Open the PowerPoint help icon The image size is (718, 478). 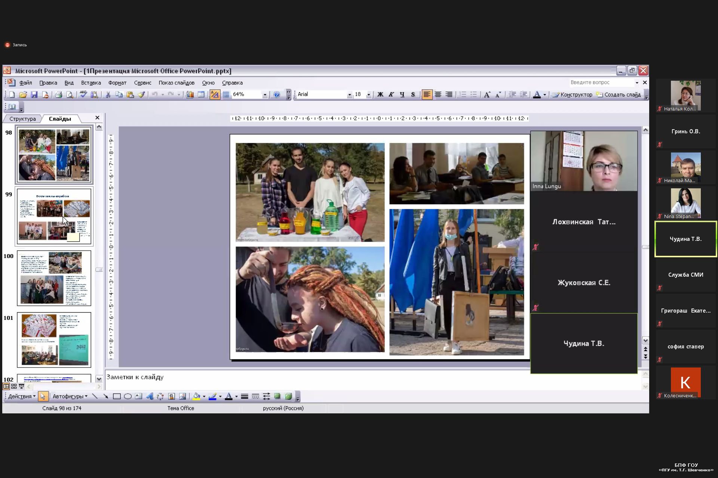coord(277,95)
